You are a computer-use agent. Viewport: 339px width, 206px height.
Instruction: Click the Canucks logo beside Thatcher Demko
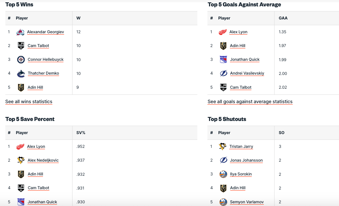21,74
